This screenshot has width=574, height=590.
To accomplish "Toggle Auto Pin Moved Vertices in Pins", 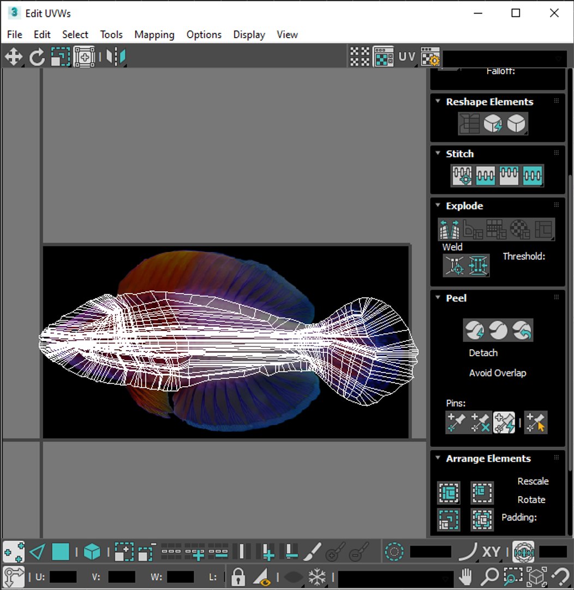I will point(504,422).
